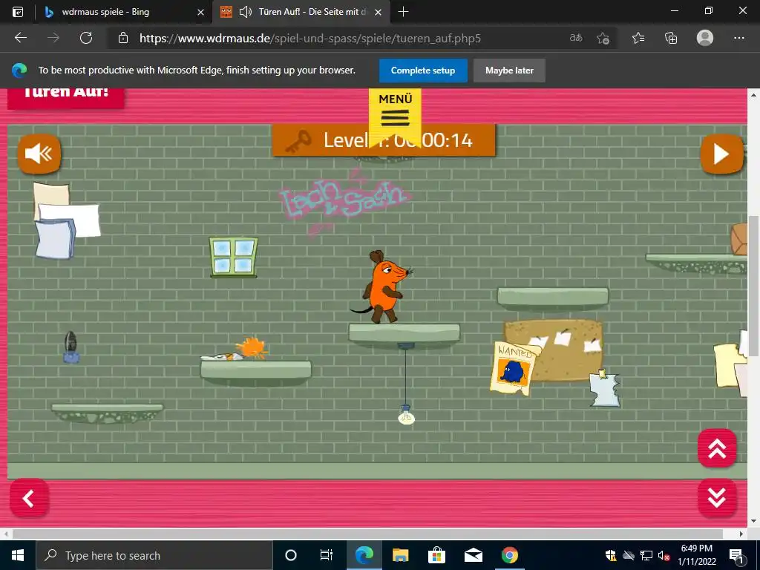Open Cortana circle icon
This screenshot has height=570, width=760.
pyautogui.click(x=290, y=555)
